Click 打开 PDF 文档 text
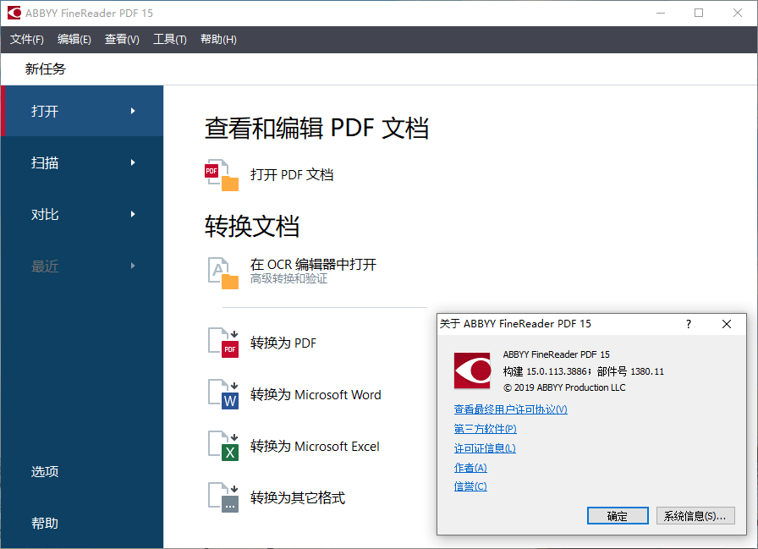 pos(292,174)
